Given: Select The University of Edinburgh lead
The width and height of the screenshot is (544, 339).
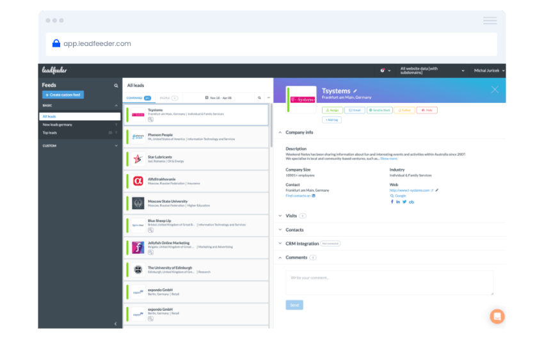Looking at the screenshot, I should [x=196, y=270].
